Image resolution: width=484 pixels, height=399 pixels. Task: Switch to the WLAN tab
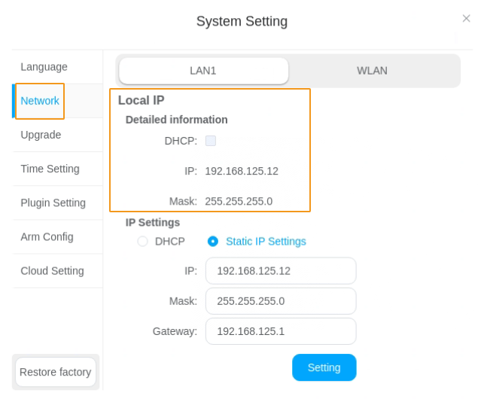pyautogui.click(x=372, y=71)
